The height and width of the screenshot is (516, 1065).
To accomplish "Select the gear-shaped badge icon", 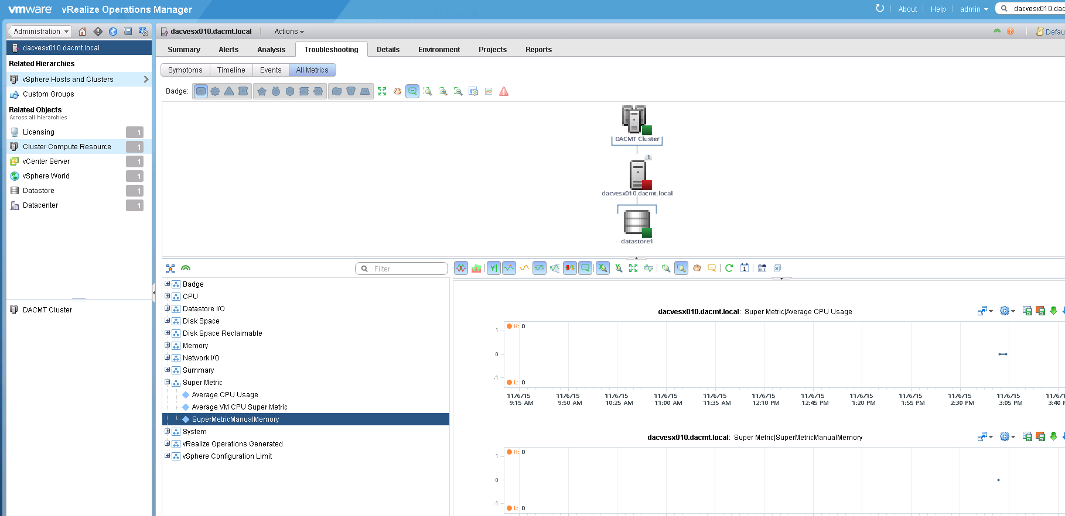I will pos(215,91).
